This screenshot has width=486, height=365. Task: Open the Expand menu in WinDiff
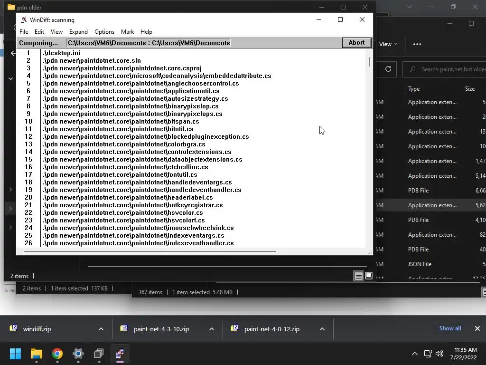(x=78, y=32)
